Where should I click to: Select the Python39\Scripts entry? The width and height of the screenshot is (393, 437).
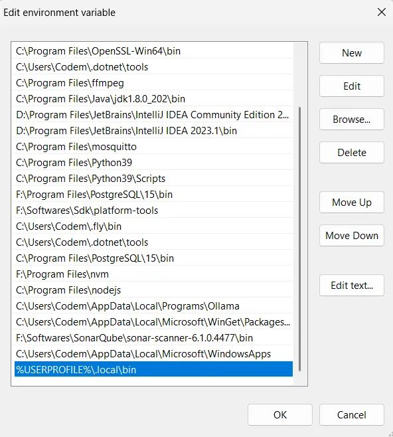click(153, 179)
